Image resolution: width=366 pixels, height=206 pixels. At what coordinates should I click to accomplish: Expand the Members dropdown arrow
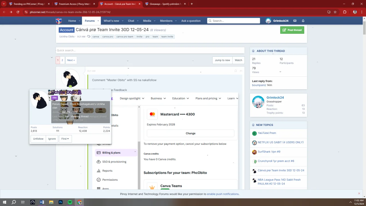[x=176, y=21]
